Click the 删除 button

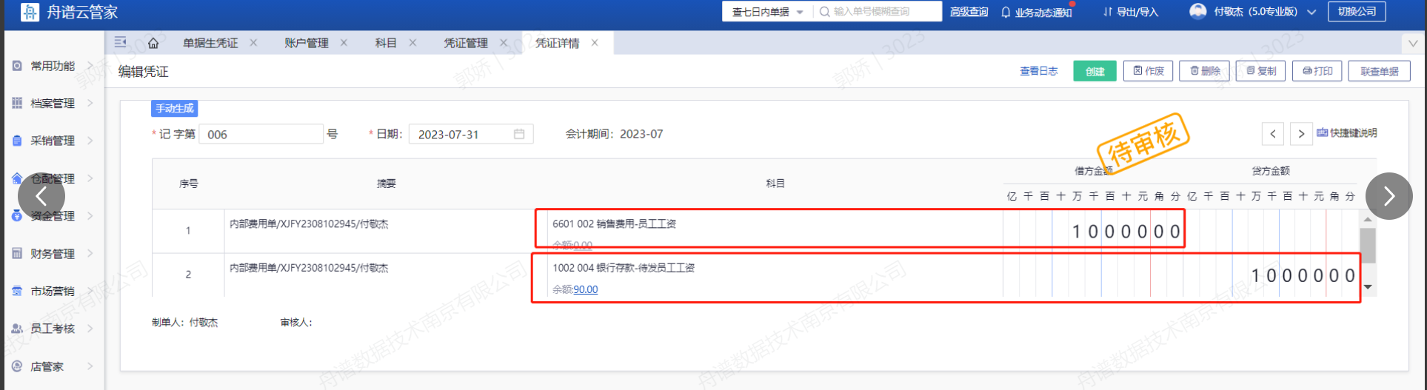(x=1204, y=71)
